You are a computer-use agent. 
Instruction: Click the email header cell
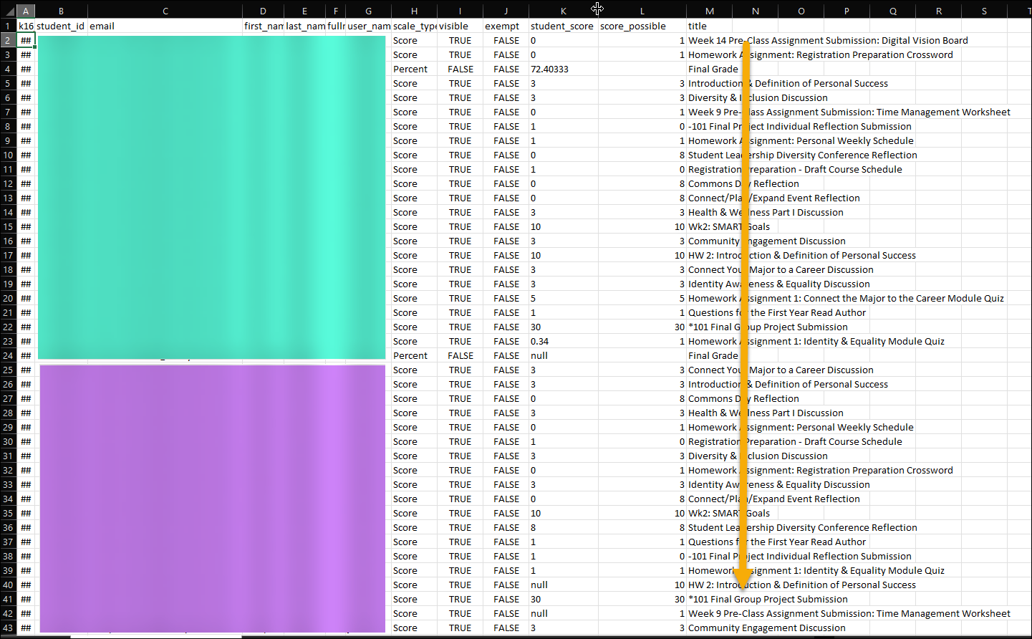(102, 26)
